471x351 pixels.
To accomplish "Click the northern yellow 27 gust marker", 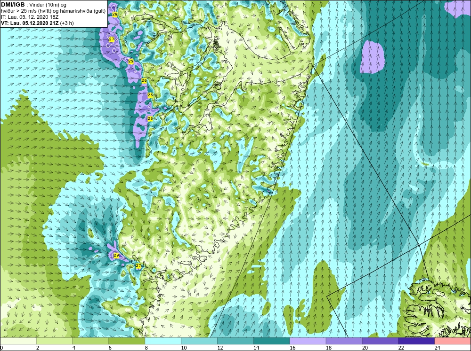I will point(112,39).
